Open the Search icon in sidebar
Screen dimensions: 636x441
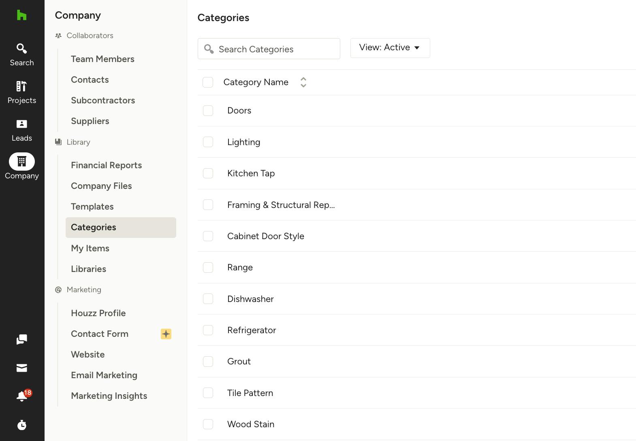[22, 54]
